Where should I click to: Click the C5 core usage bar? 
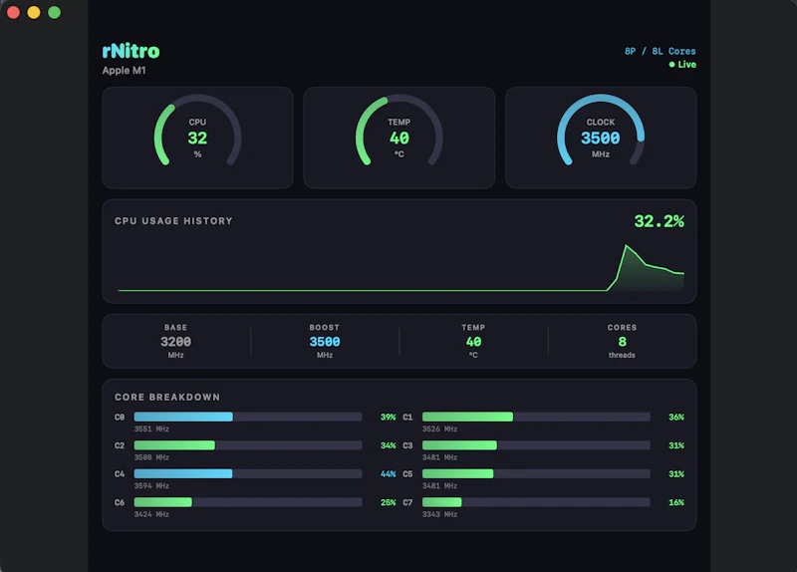(536, 474)
